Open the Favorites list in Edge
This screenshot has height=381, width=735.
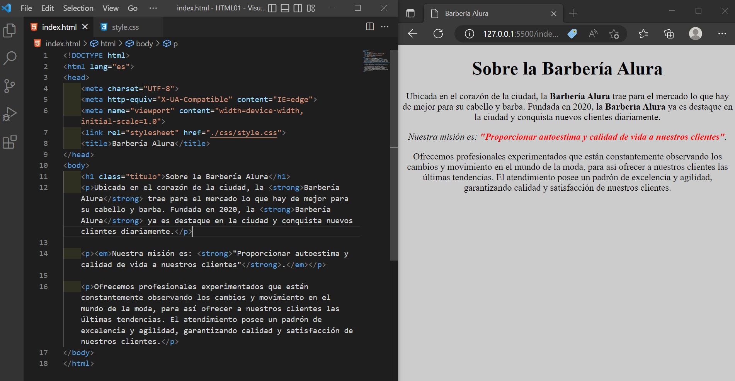point(643,34)
